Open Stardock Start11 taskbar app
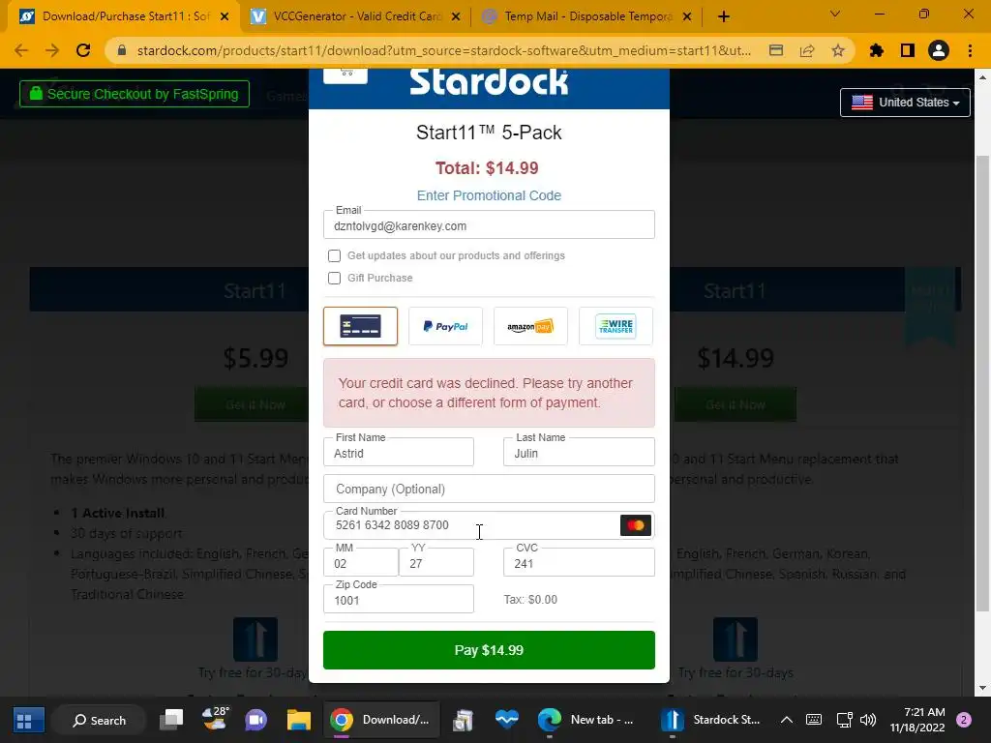 click(709, 720)
